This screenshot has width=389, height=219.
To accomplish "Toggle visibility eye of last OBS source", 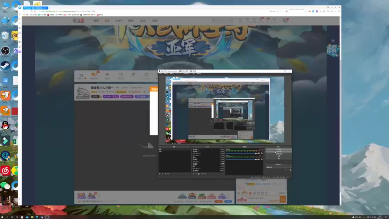I will (x=221, y=171).
